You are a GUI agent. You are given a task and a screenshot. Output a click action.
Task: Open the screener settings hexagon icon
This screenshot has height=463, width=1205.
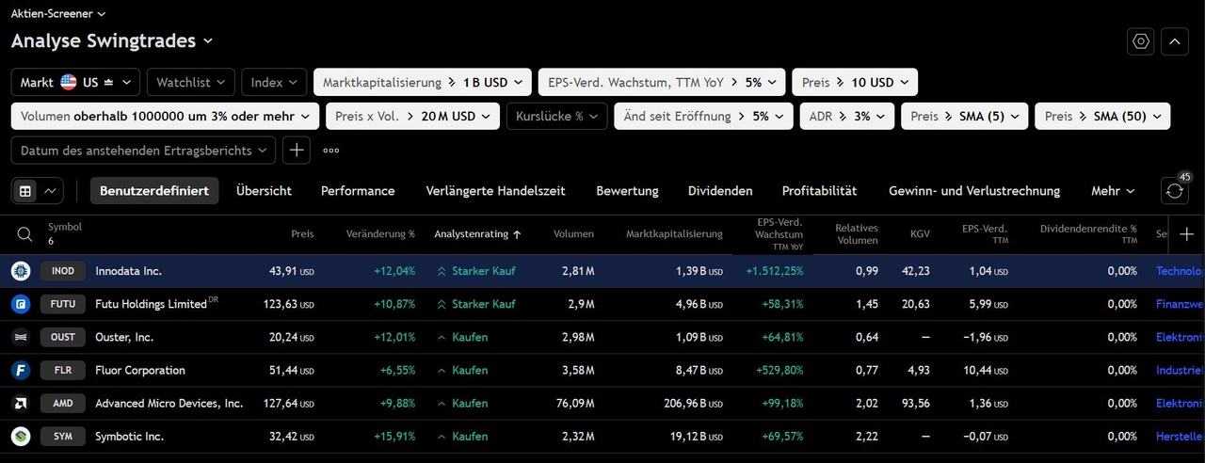(1141, 41)
